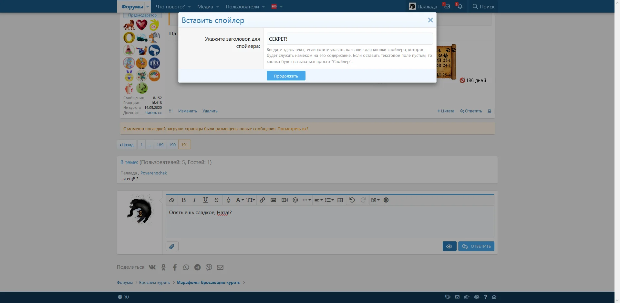Click the Изменить edit link
The width and height of the screenshot is (620, 303).
tap(188, 111)
